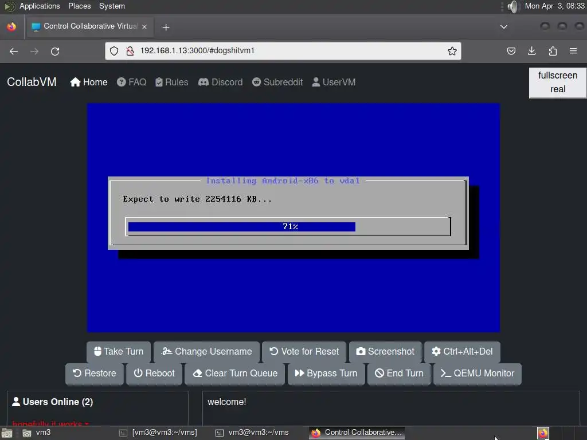Switch to vm3@vm3:~/vms terminal taskbar item
This screenshot has height=440, width=587.
pyautogui.click(x=252, y=433)
